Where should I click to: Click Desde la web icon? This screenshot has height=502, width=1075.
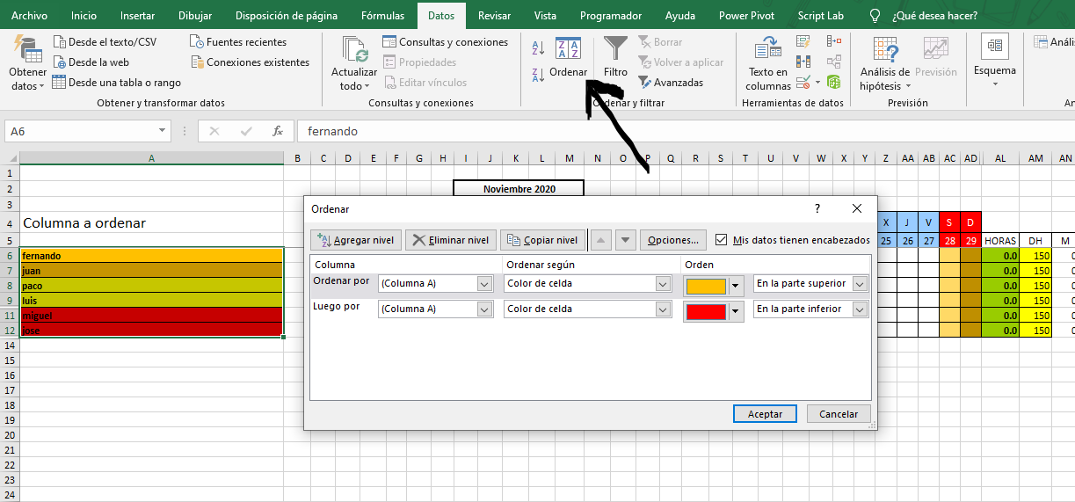60,62
